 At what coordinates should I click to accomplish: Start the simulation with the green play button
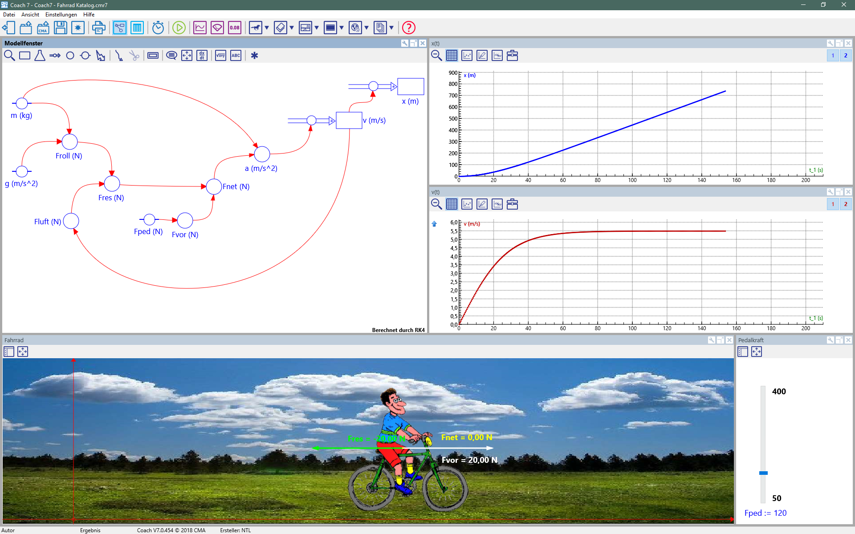pos(179,28)
